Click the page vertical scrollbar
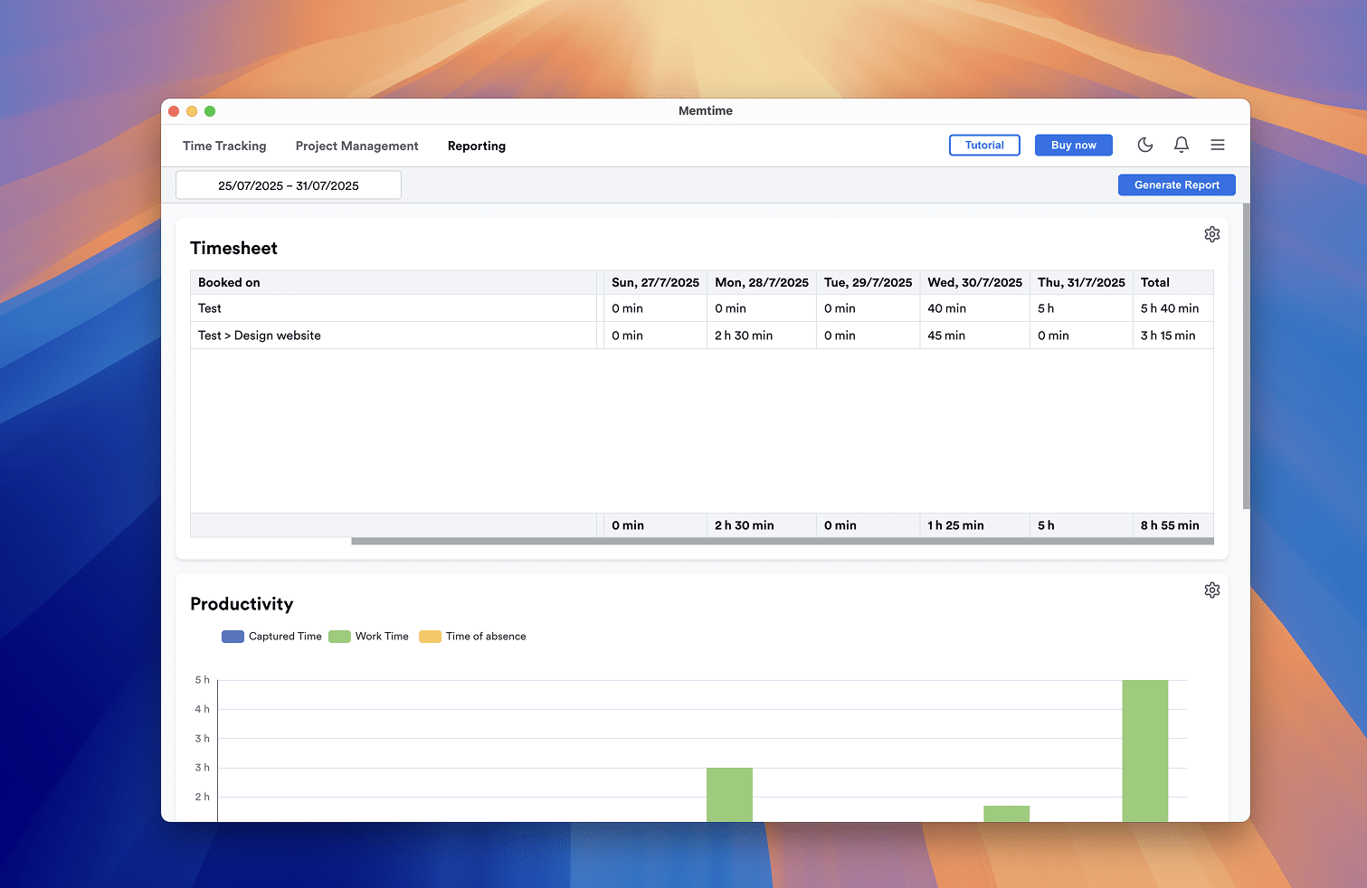 point(1247,356)
